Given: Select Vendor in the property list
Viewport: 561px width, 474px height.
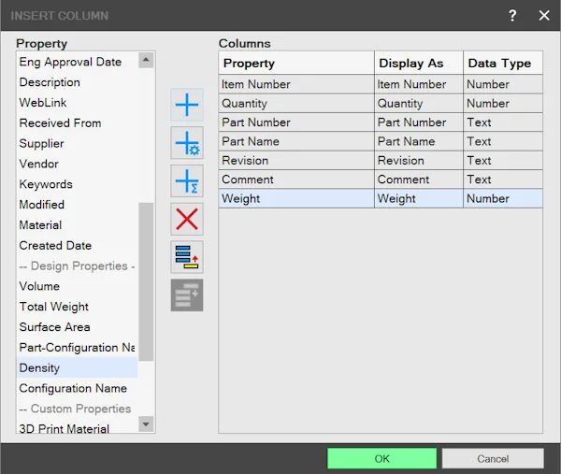Looking at the screenshot, I should pos(77,164).
